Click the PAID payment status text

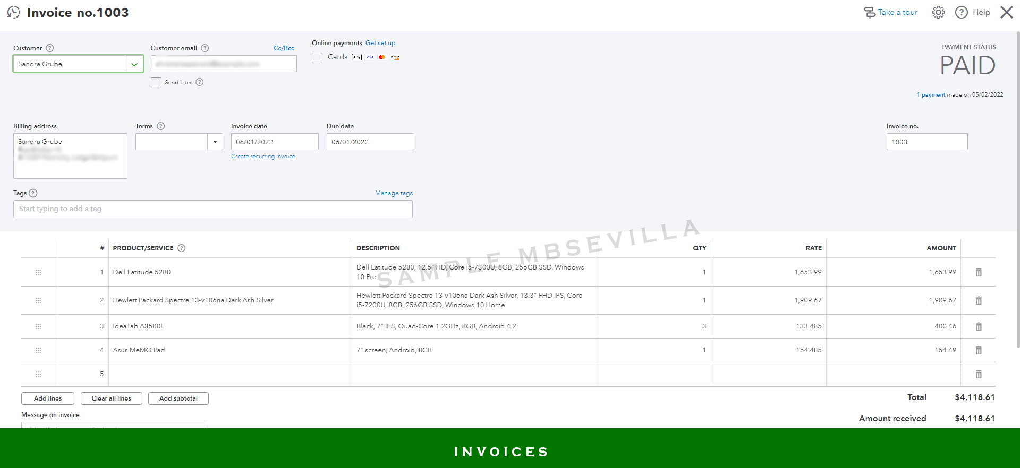[968, 66]
